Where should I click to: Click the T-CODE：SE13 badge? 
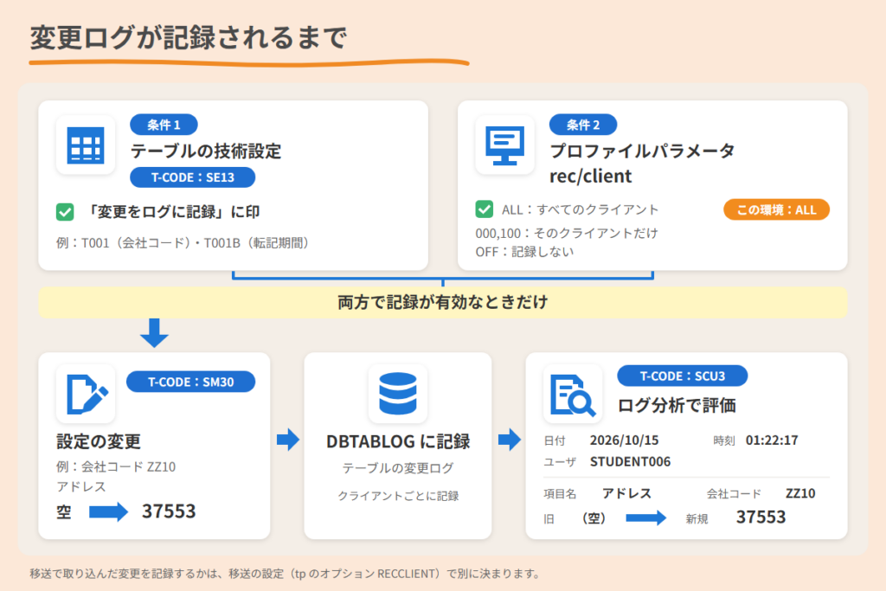(193, 177)
